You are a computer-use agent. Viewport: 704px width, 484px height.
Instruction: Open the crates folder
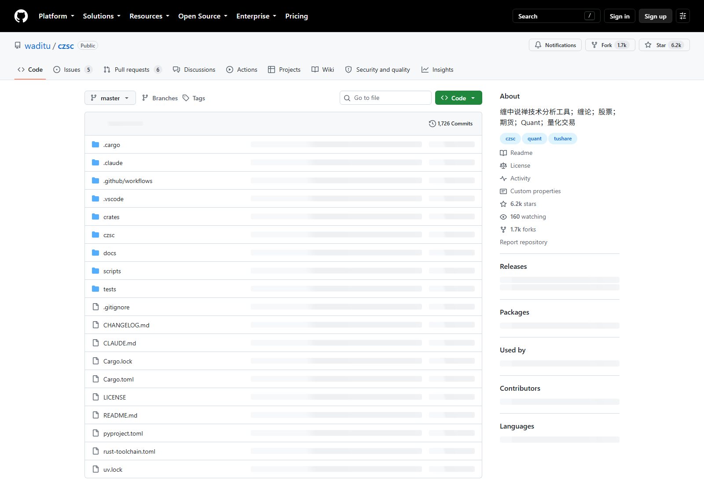tap(111, 217)
